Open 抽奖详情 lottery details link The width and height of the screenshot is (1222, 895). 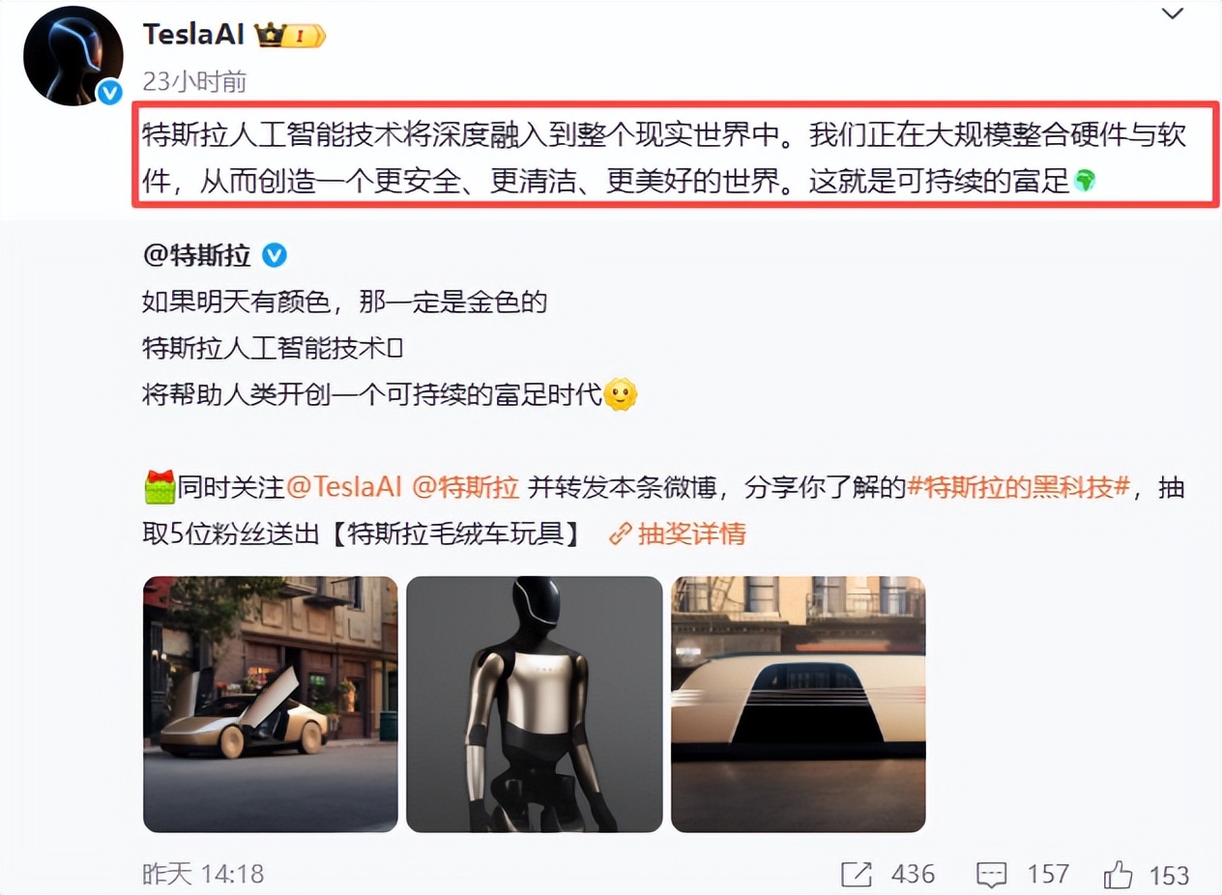(x=692, y=534)
